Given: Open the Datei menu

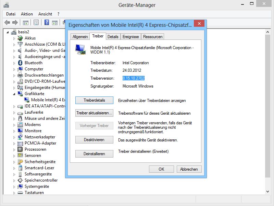Looking at the screenshot, I should [11, 14].
